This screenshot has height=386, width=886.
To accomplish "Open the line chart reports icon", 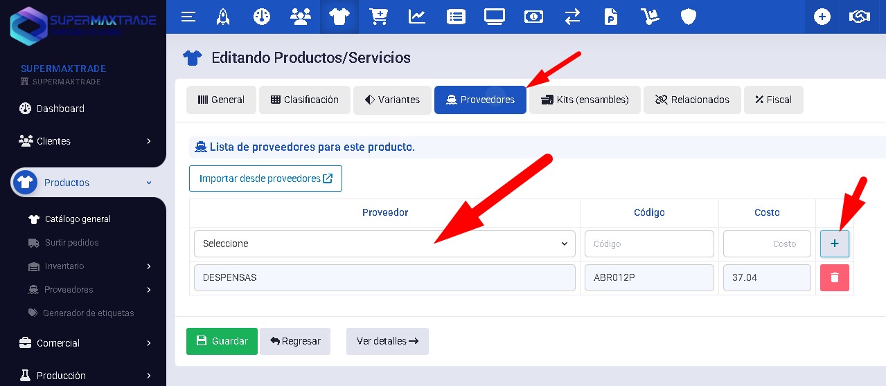I will pos(417,17).
